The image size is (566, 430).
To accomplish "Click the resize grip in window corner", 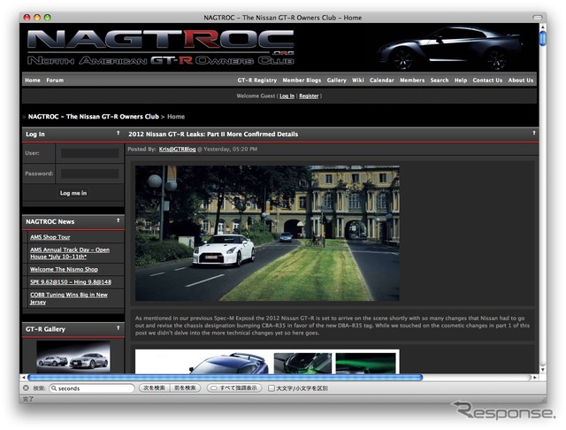I will pos(542,399).
